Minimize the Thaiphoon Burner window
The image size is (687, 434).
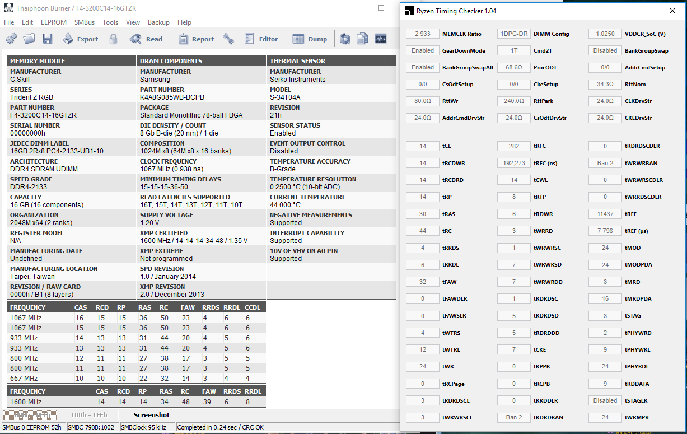[356, 8]
